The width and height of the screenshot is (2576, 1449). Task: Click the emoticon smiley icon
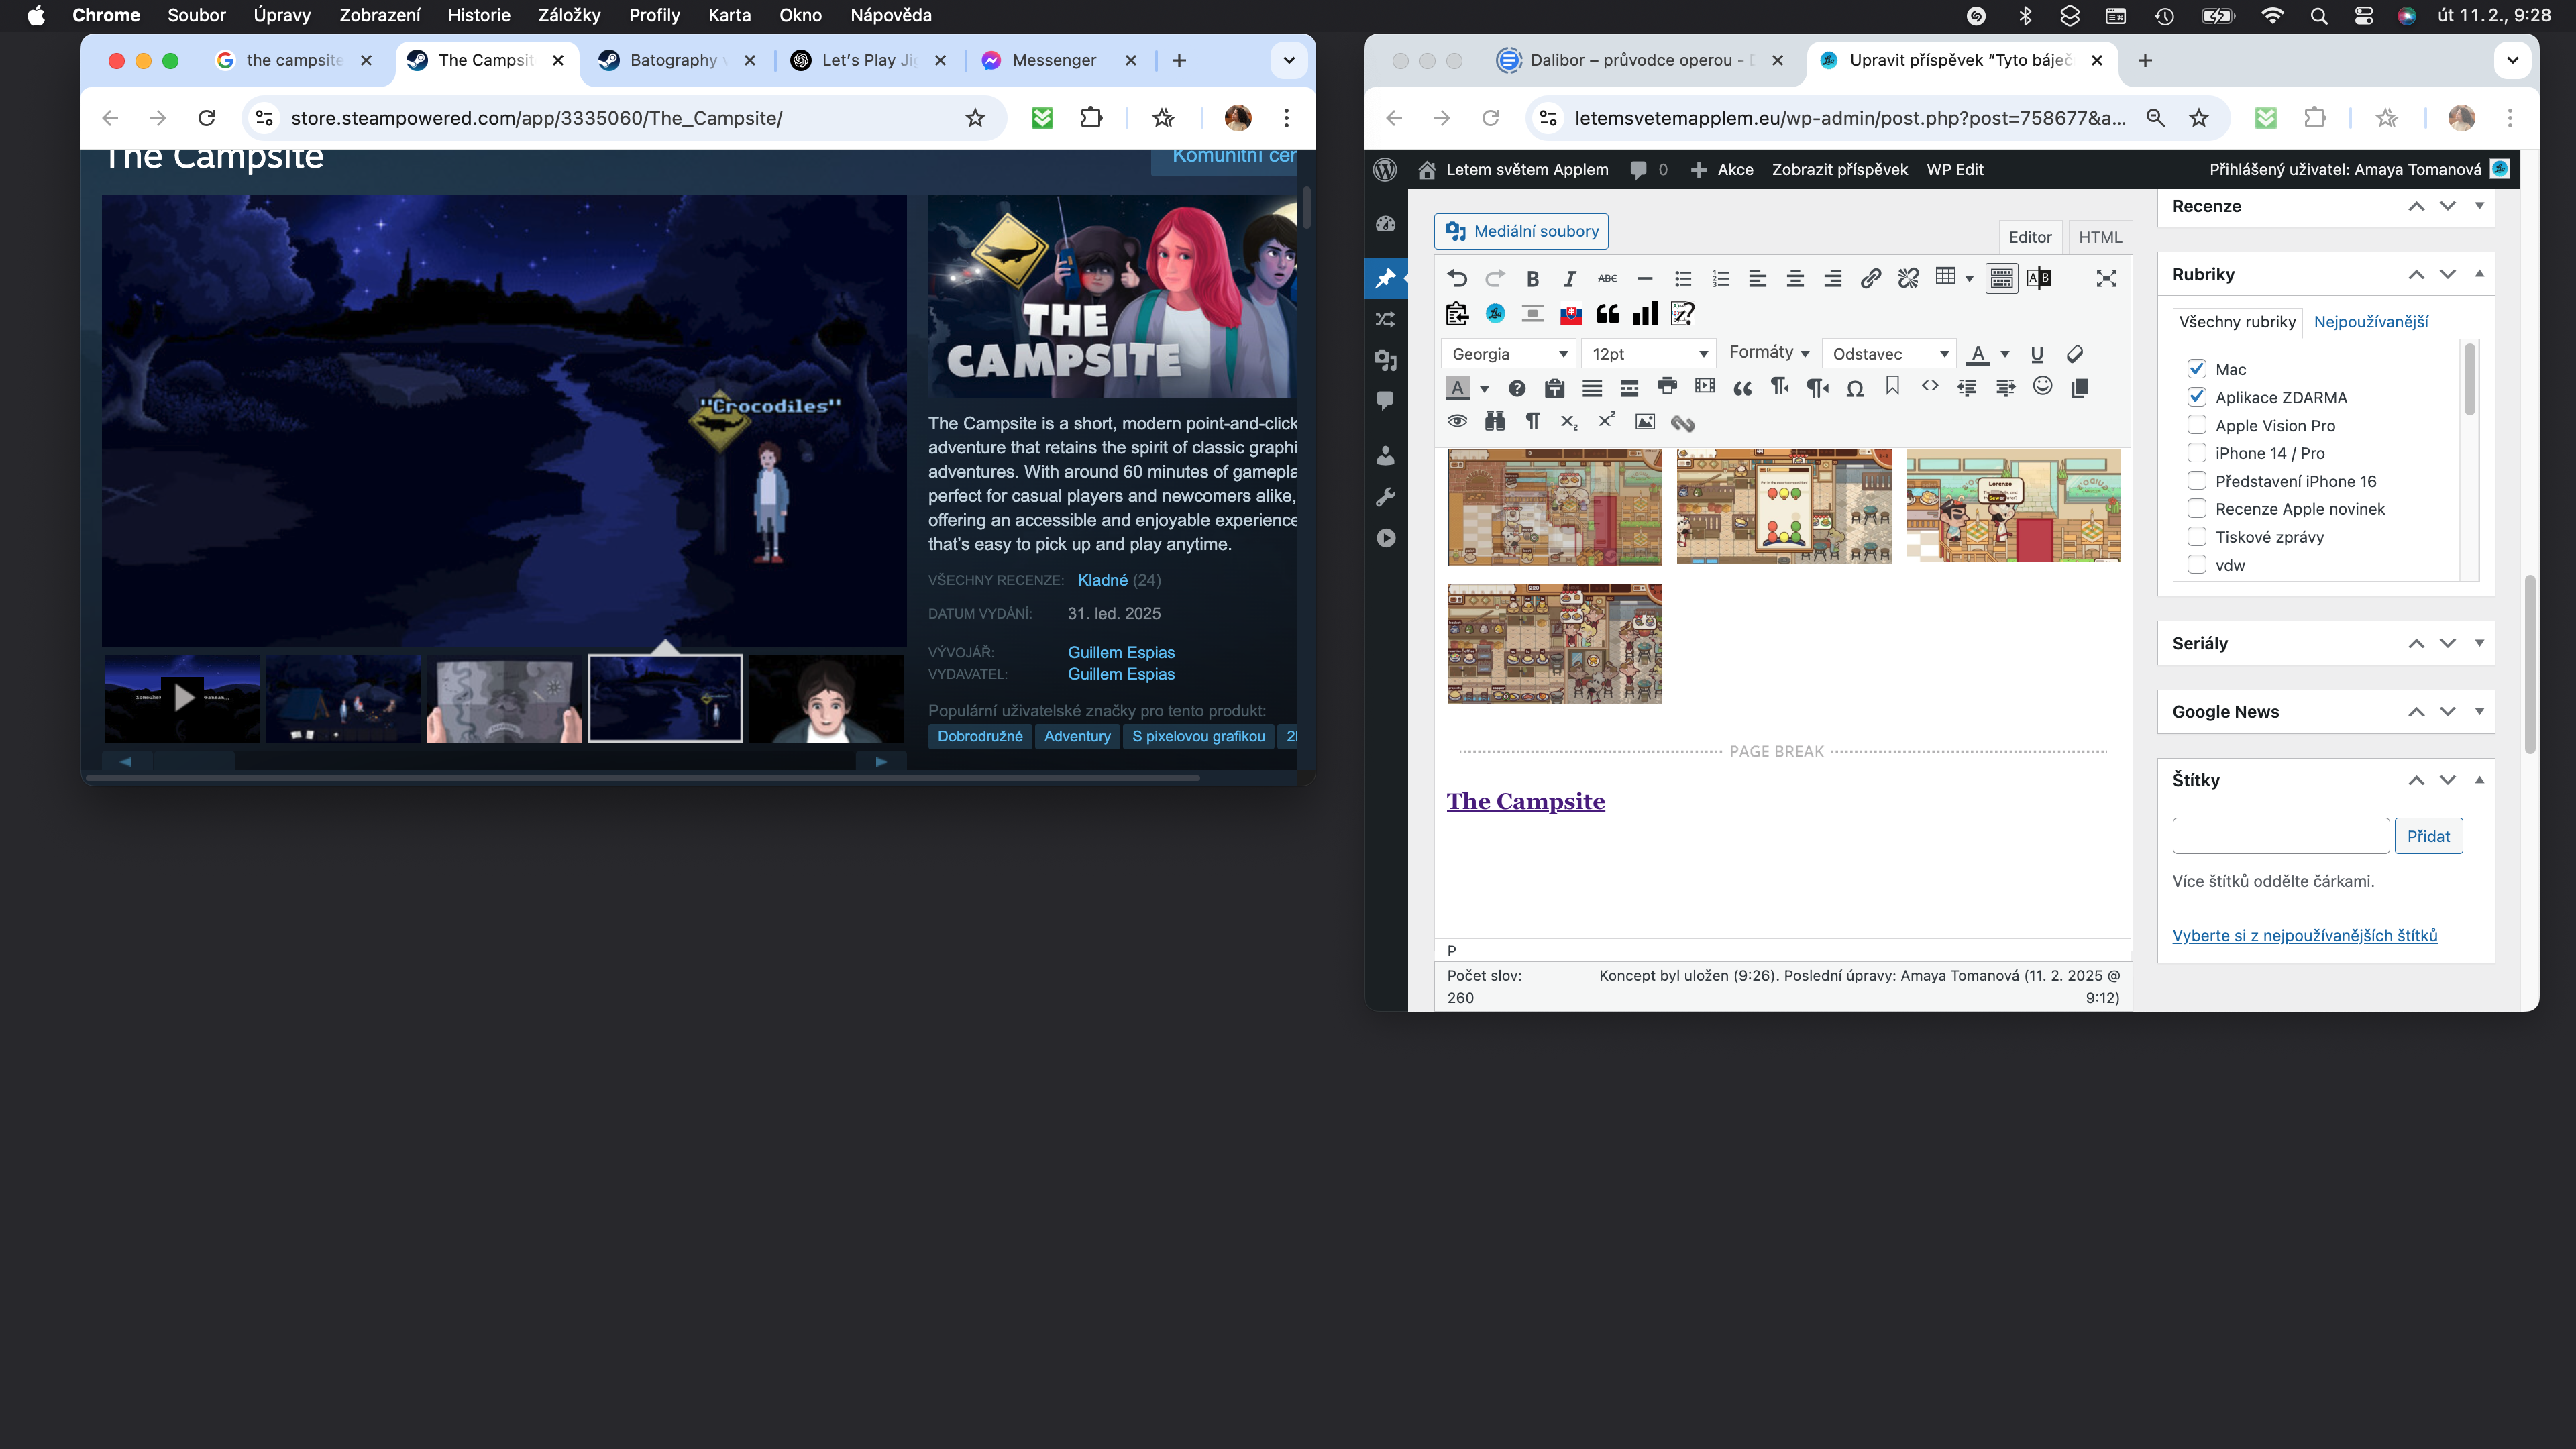(2042, 387)
